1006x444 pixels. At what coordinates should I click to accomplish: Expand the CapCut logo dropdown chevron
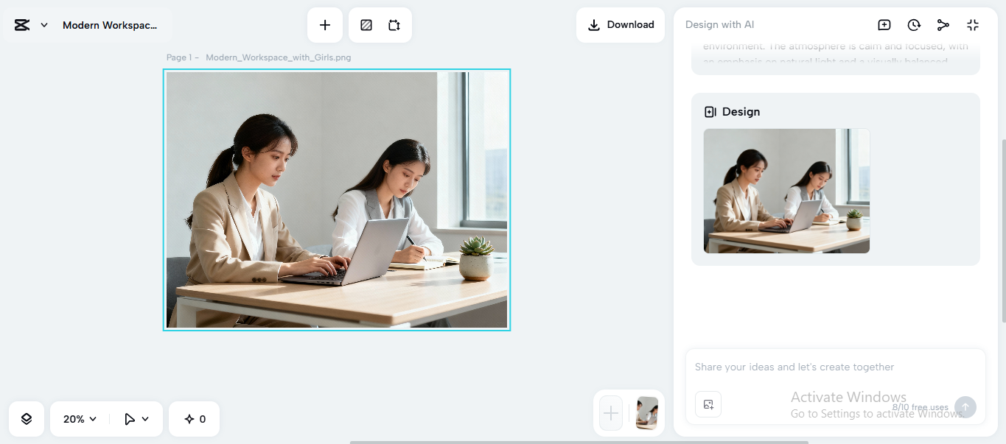(44, 25)
